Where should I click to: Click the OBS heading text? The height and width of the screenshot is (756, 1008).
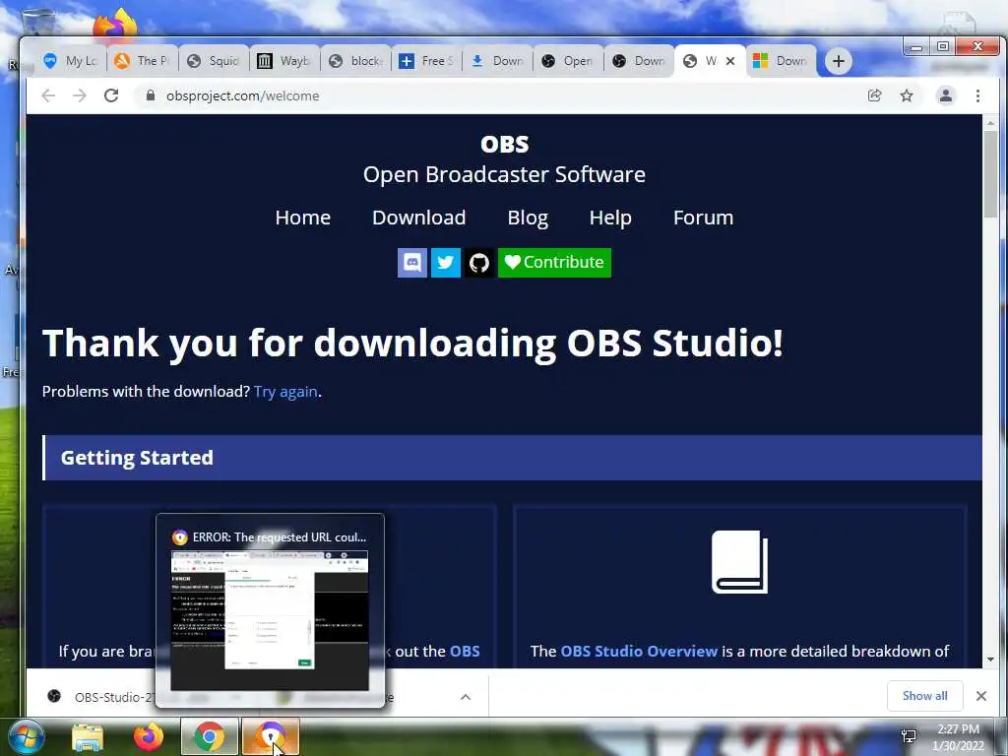pos(505,144)
